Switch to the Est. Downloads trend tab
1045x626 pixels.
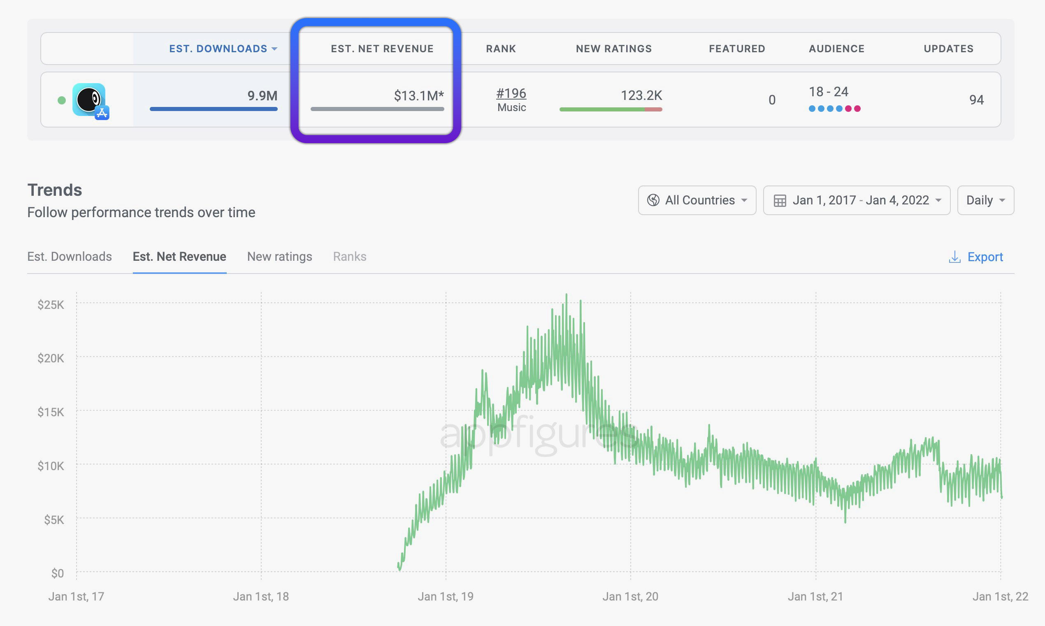point(70,257)
